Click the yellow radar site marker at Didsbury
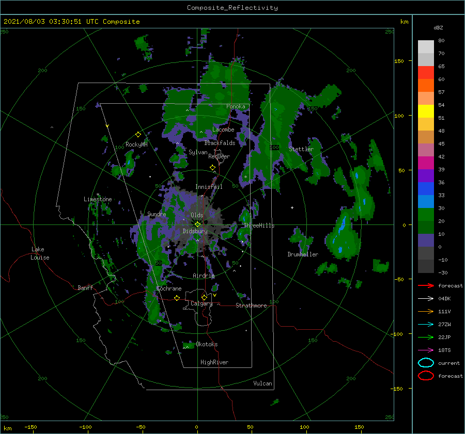The image size is (465, 434). pyautogui.click(x=197, y=224)
